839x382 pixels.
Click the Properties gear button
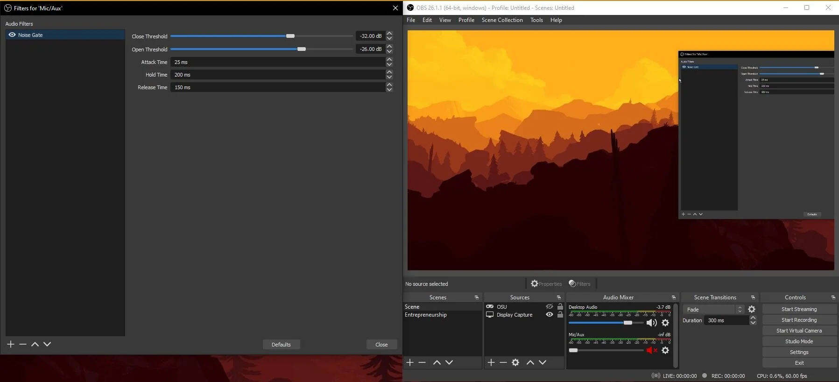546,283
